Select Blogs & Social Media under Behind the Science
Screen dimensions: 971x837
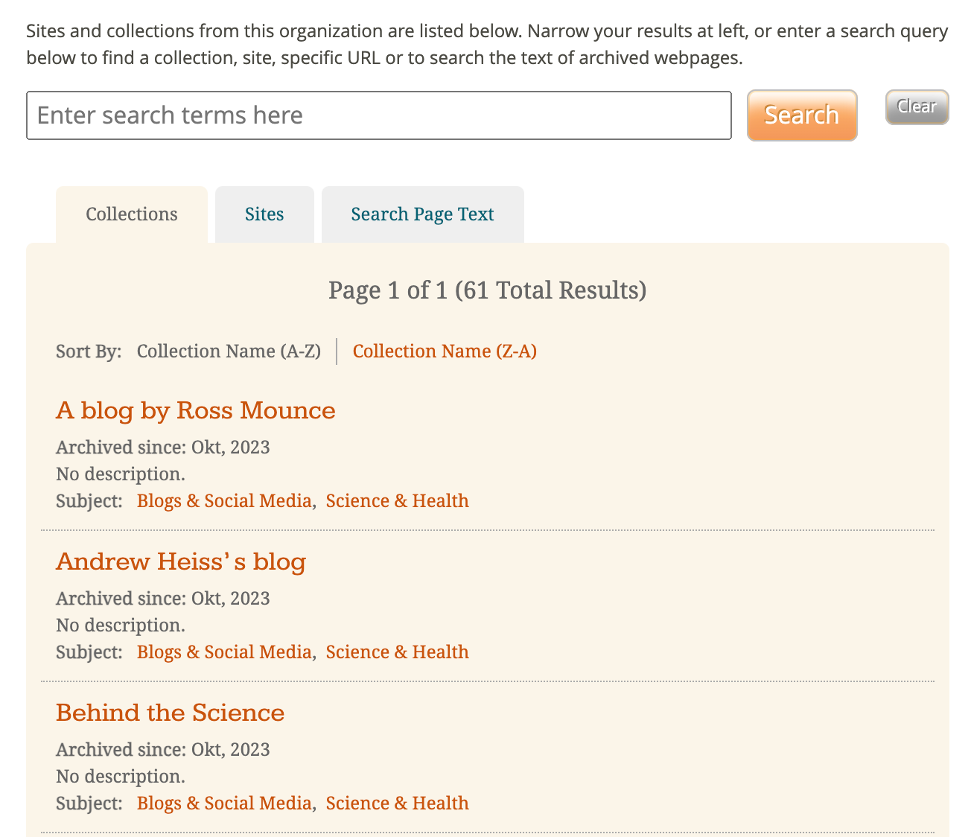pyautogui.click(x=224, y=803)
